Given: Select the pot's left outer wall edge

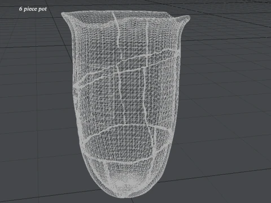Looking at the screenshot, I should pyautogui.click(x=75, y=85).
